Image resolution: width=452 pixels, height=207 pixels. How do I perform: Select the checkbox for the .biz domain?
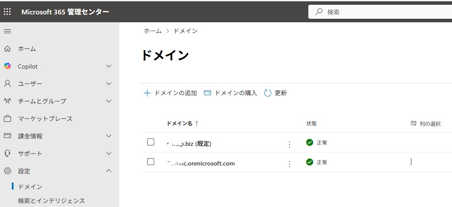pyautogui.click(x=151, y=142)
